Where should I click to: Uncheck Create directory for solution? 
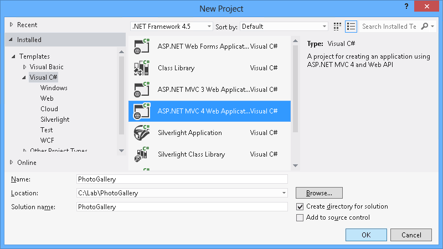tap(300, 206)
